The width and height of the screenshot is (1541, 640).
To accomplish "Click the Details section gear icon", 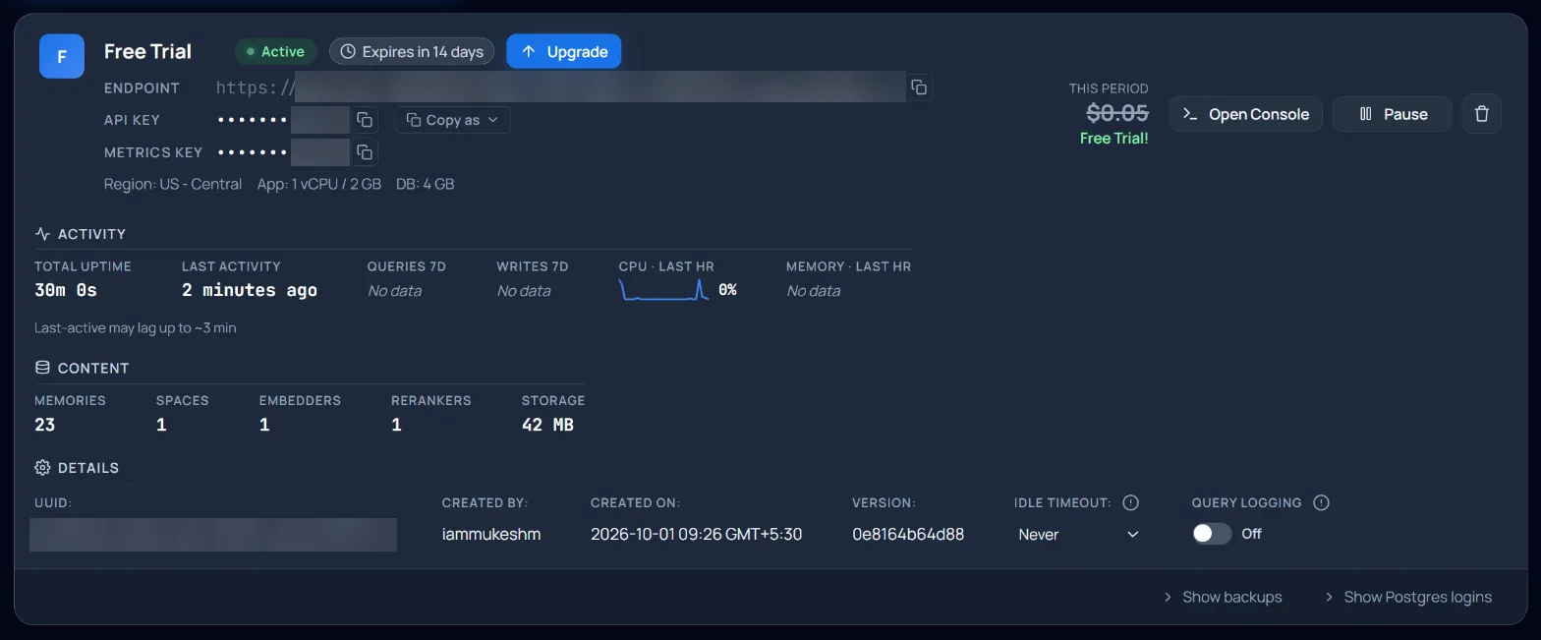I will 42,468.
